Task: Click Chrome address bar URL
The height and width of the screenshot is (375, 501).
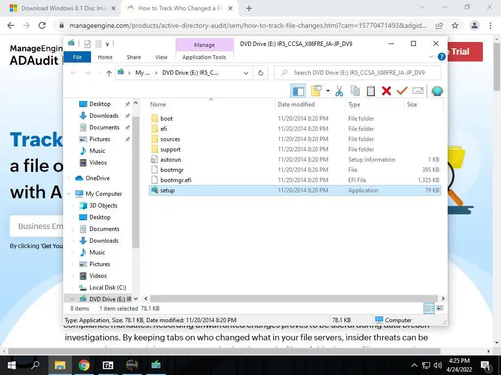Action: coord(248,25)
